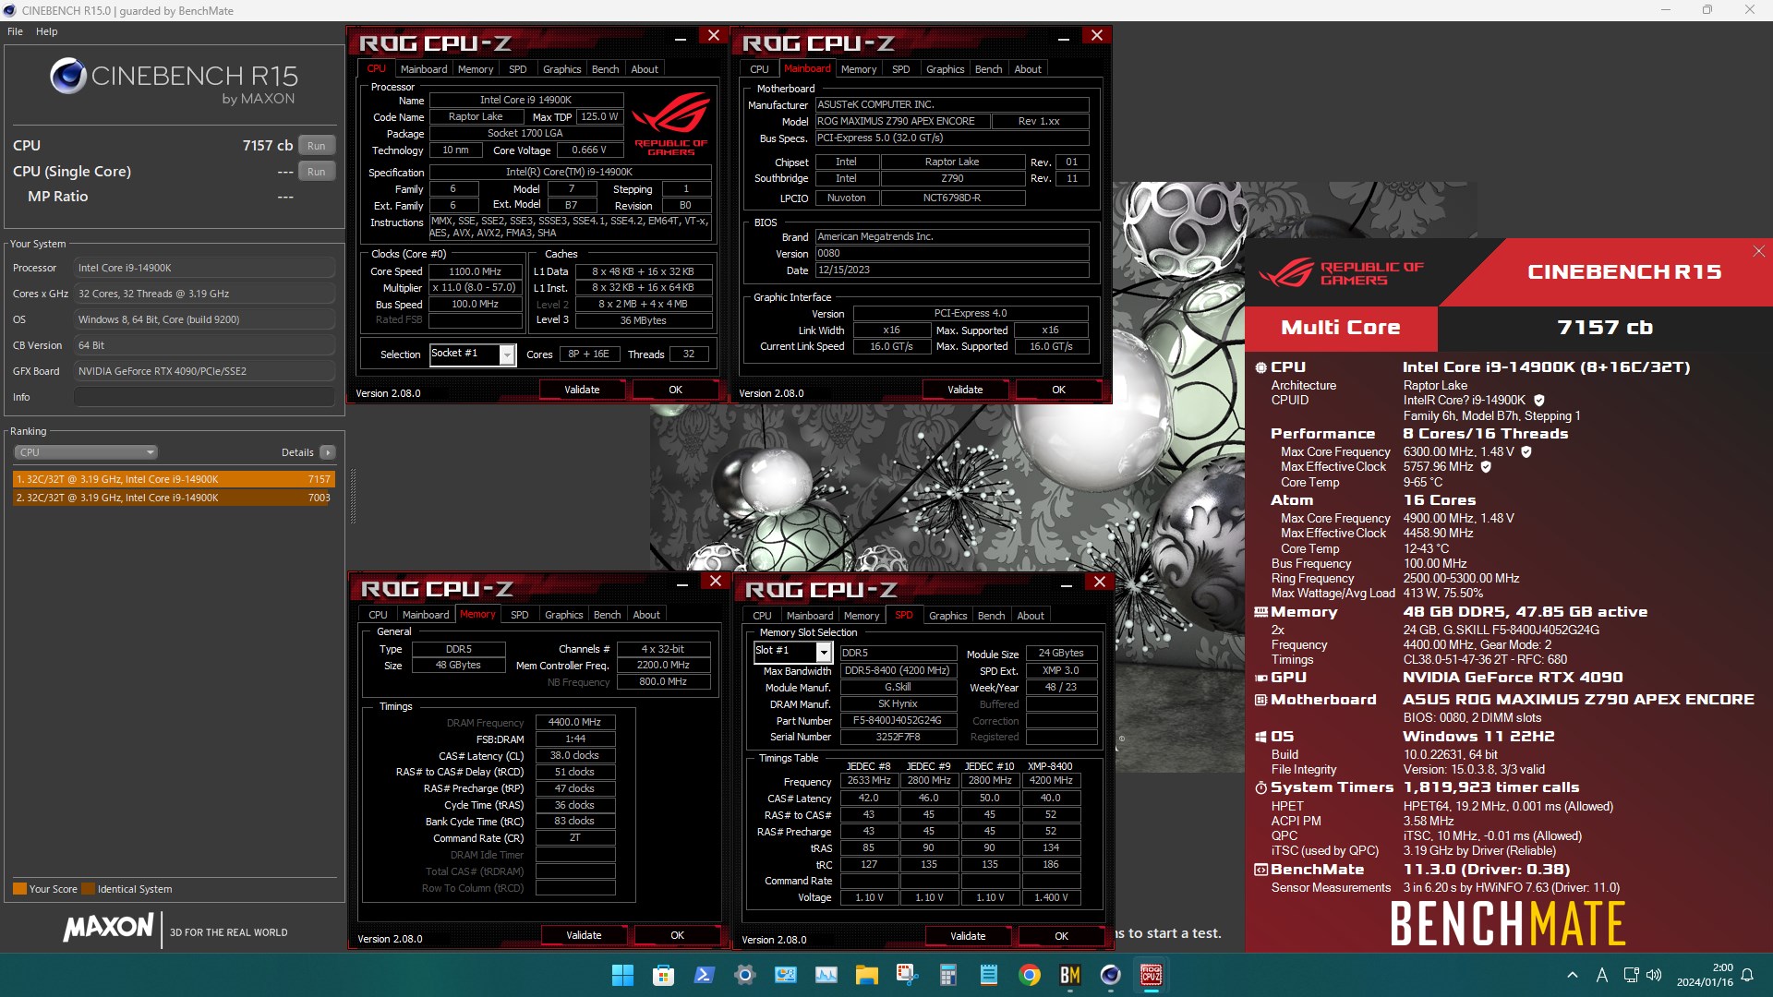Open the CPU ranking type dropdown

point(86,452)
